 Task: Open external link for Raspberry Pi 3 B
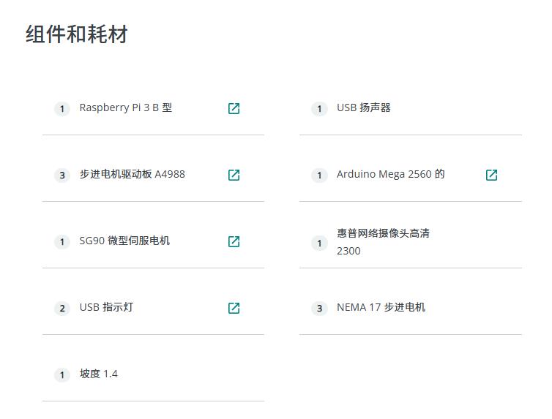point(234,108)
